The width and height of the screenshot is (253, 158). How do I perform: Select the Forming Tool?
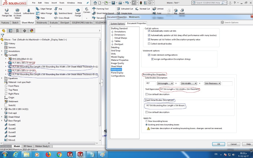(100, 9)
